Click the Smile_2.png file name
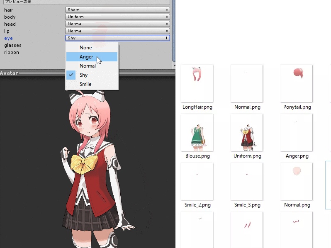This screenshot has height=248, width=331. 197,205
